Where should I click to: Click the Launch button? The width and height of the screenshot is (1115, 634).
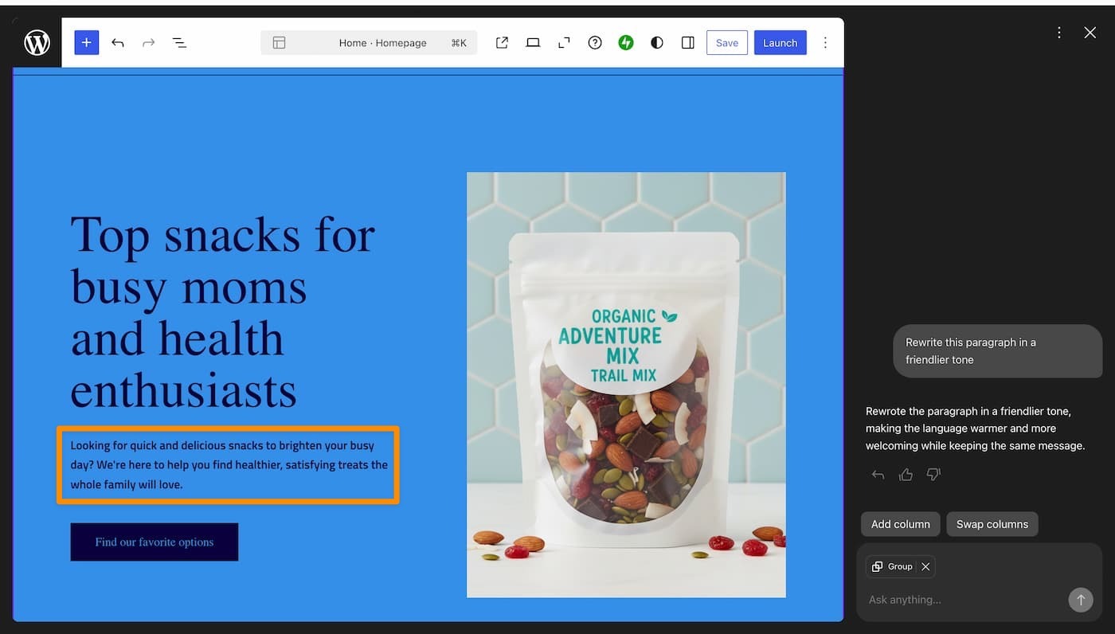tap(780, 42)
